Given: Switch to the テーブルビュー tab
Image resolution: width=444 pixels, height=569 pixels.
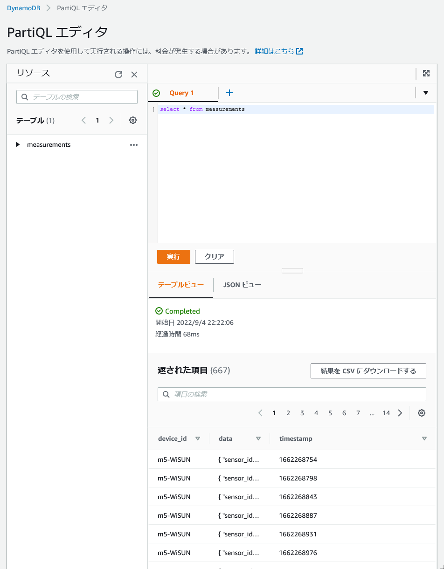Looking at the screenshot, I should (180, 285).
